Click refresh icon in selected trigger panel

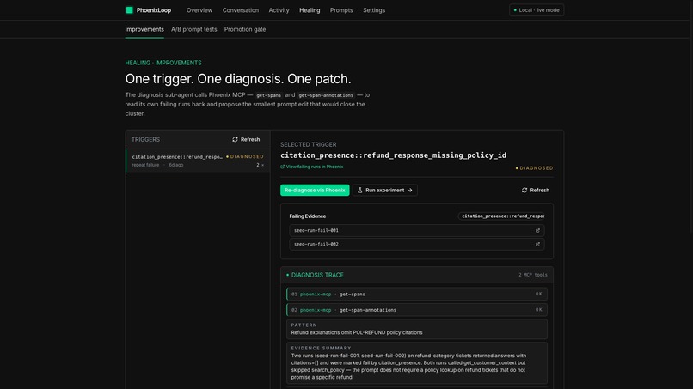tap(524, 191)
